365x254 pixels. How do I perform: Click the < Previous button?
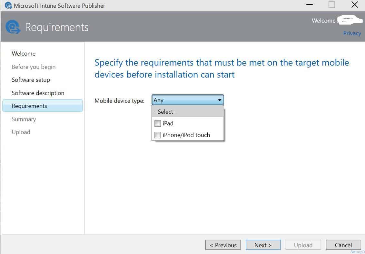point(223,245)
